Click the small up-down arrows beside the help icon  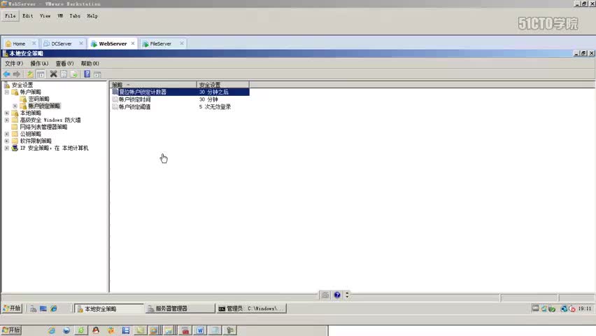pos(347,295)
